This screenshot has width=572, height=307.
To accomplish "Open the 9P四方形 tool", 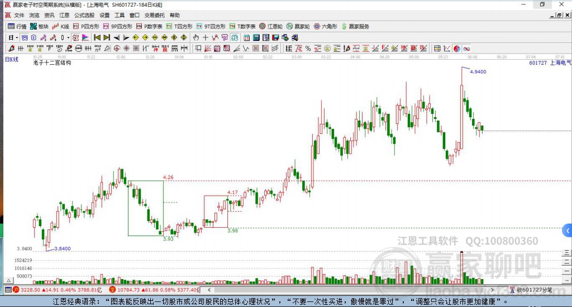I will pos(117,26).
